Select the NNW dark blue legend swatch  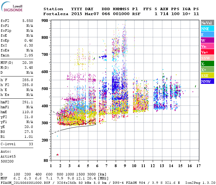[207, 81]
